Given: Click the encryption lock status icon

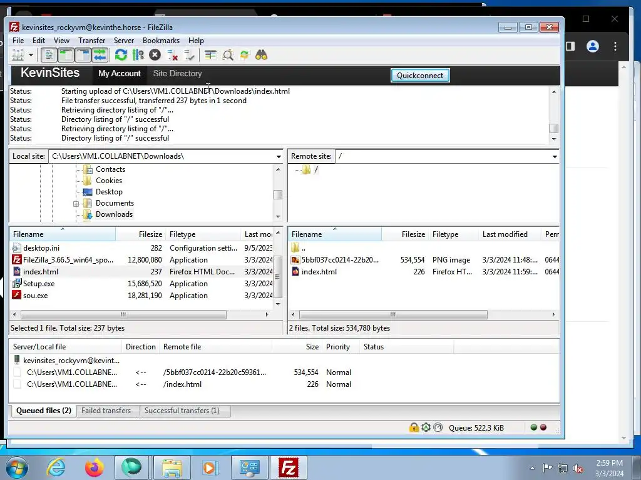Looking at the screenshot, I should coord(414,427).
